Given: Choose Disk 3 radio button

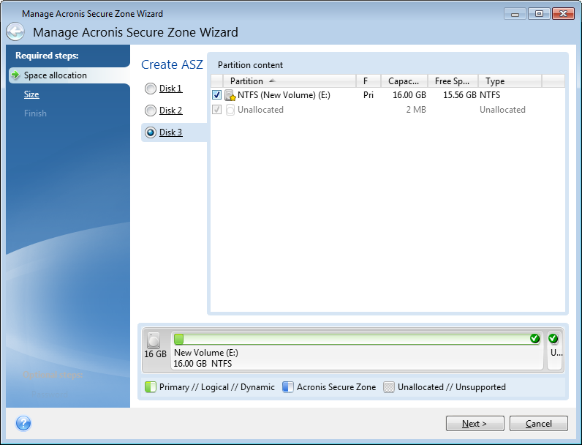Looking at the screenshot, I should (x=151, y=132).
